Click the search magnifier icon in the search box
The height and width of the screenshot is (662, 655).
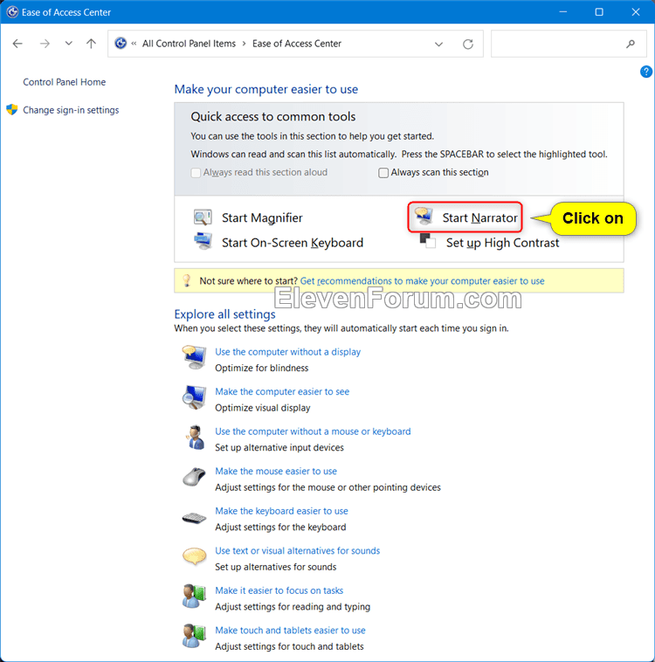[x=631, y=44]
